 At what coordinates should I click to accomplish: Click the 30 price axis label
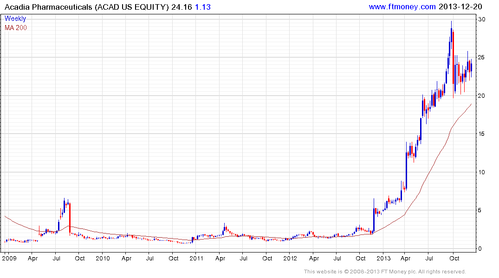pos(481,19)
